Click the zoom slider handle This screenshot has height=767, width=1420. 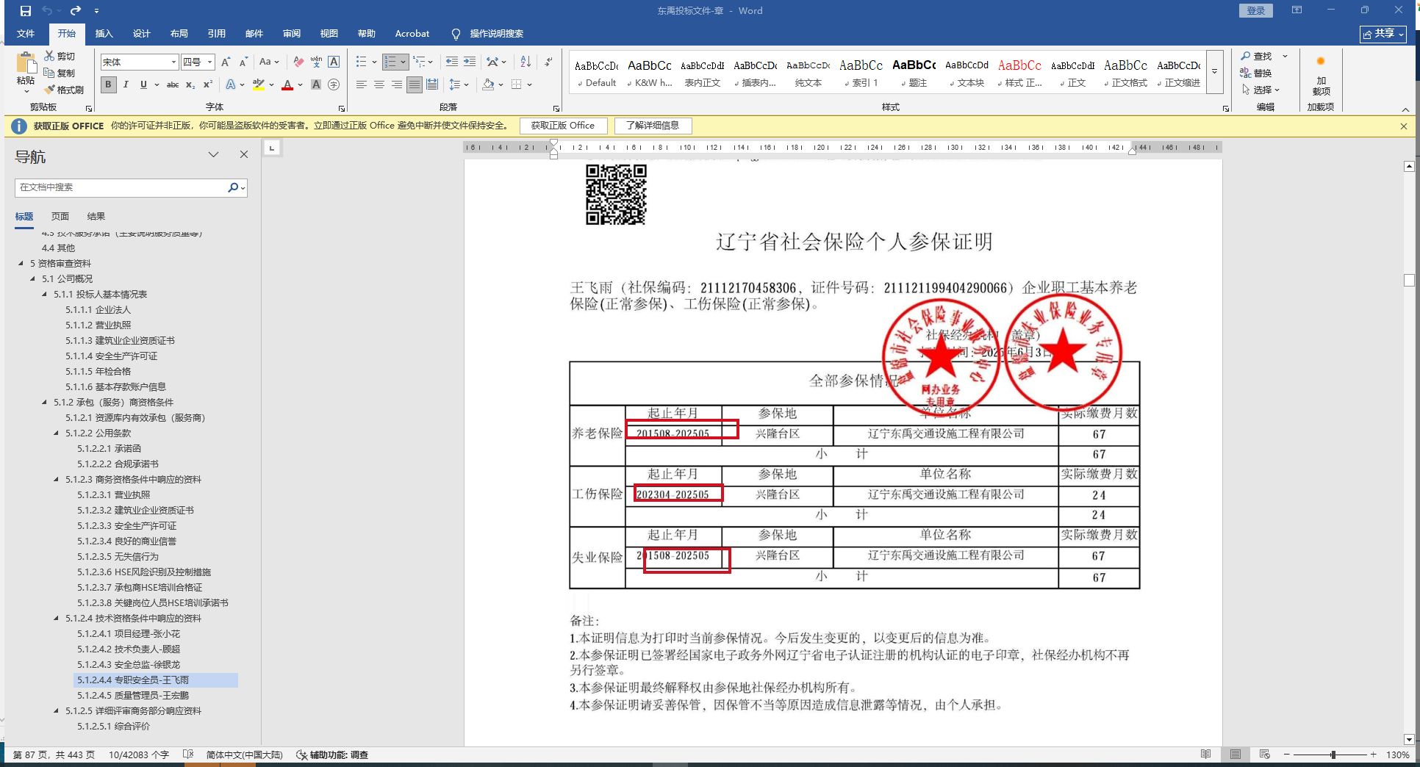coord(1333,755)
